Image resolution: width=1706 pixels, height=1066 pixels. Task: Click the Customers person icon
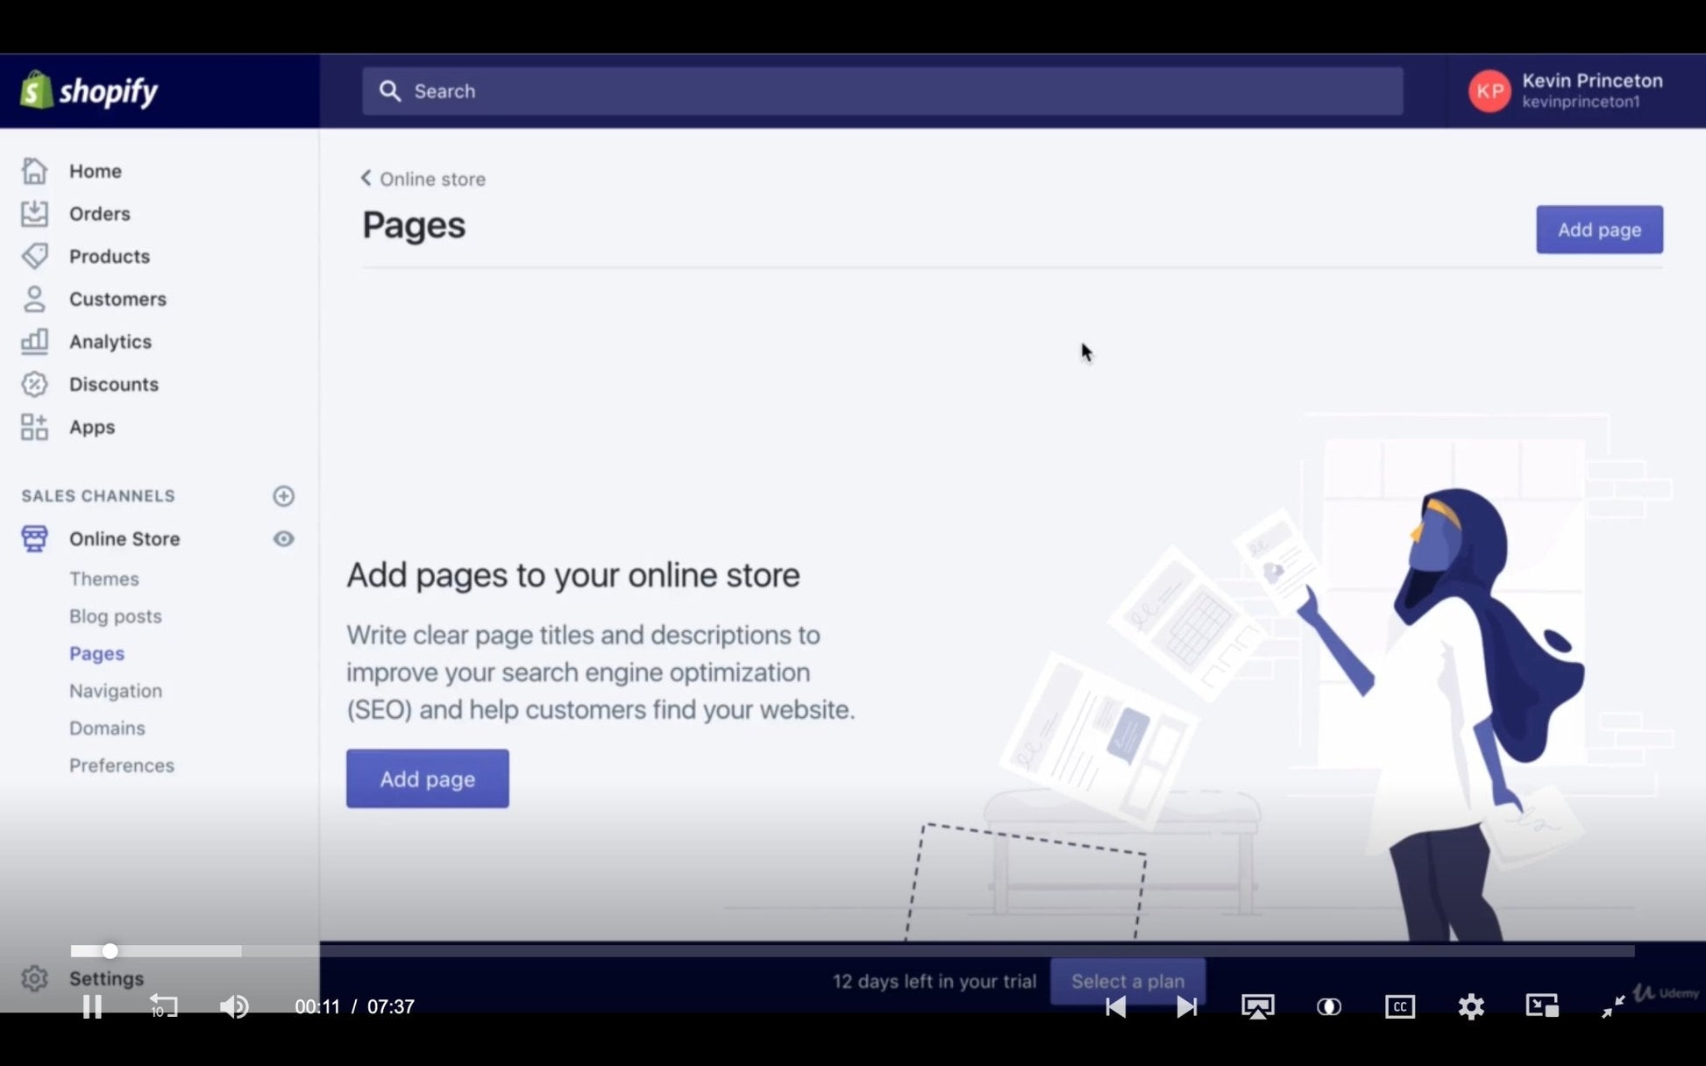(x=34, y=299)
